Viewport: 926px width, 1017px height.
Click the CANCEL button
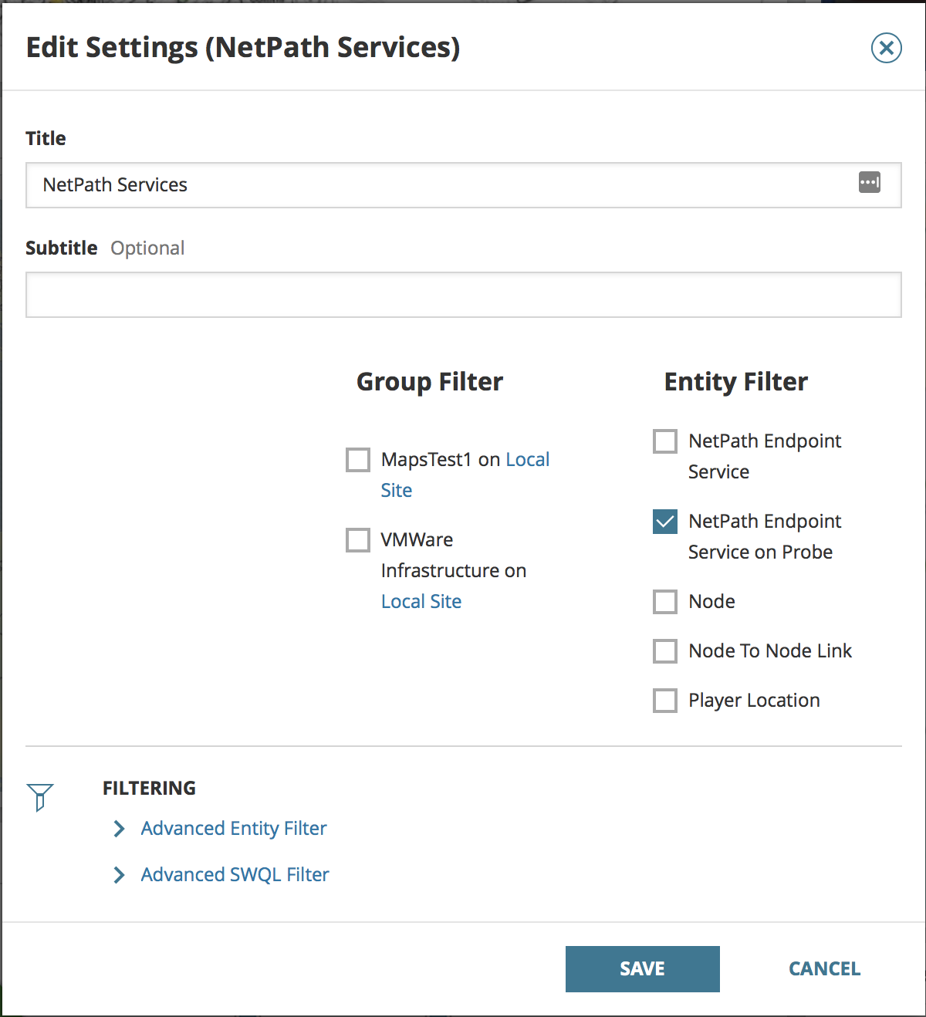pyautogui.click(x=824, y=969)
